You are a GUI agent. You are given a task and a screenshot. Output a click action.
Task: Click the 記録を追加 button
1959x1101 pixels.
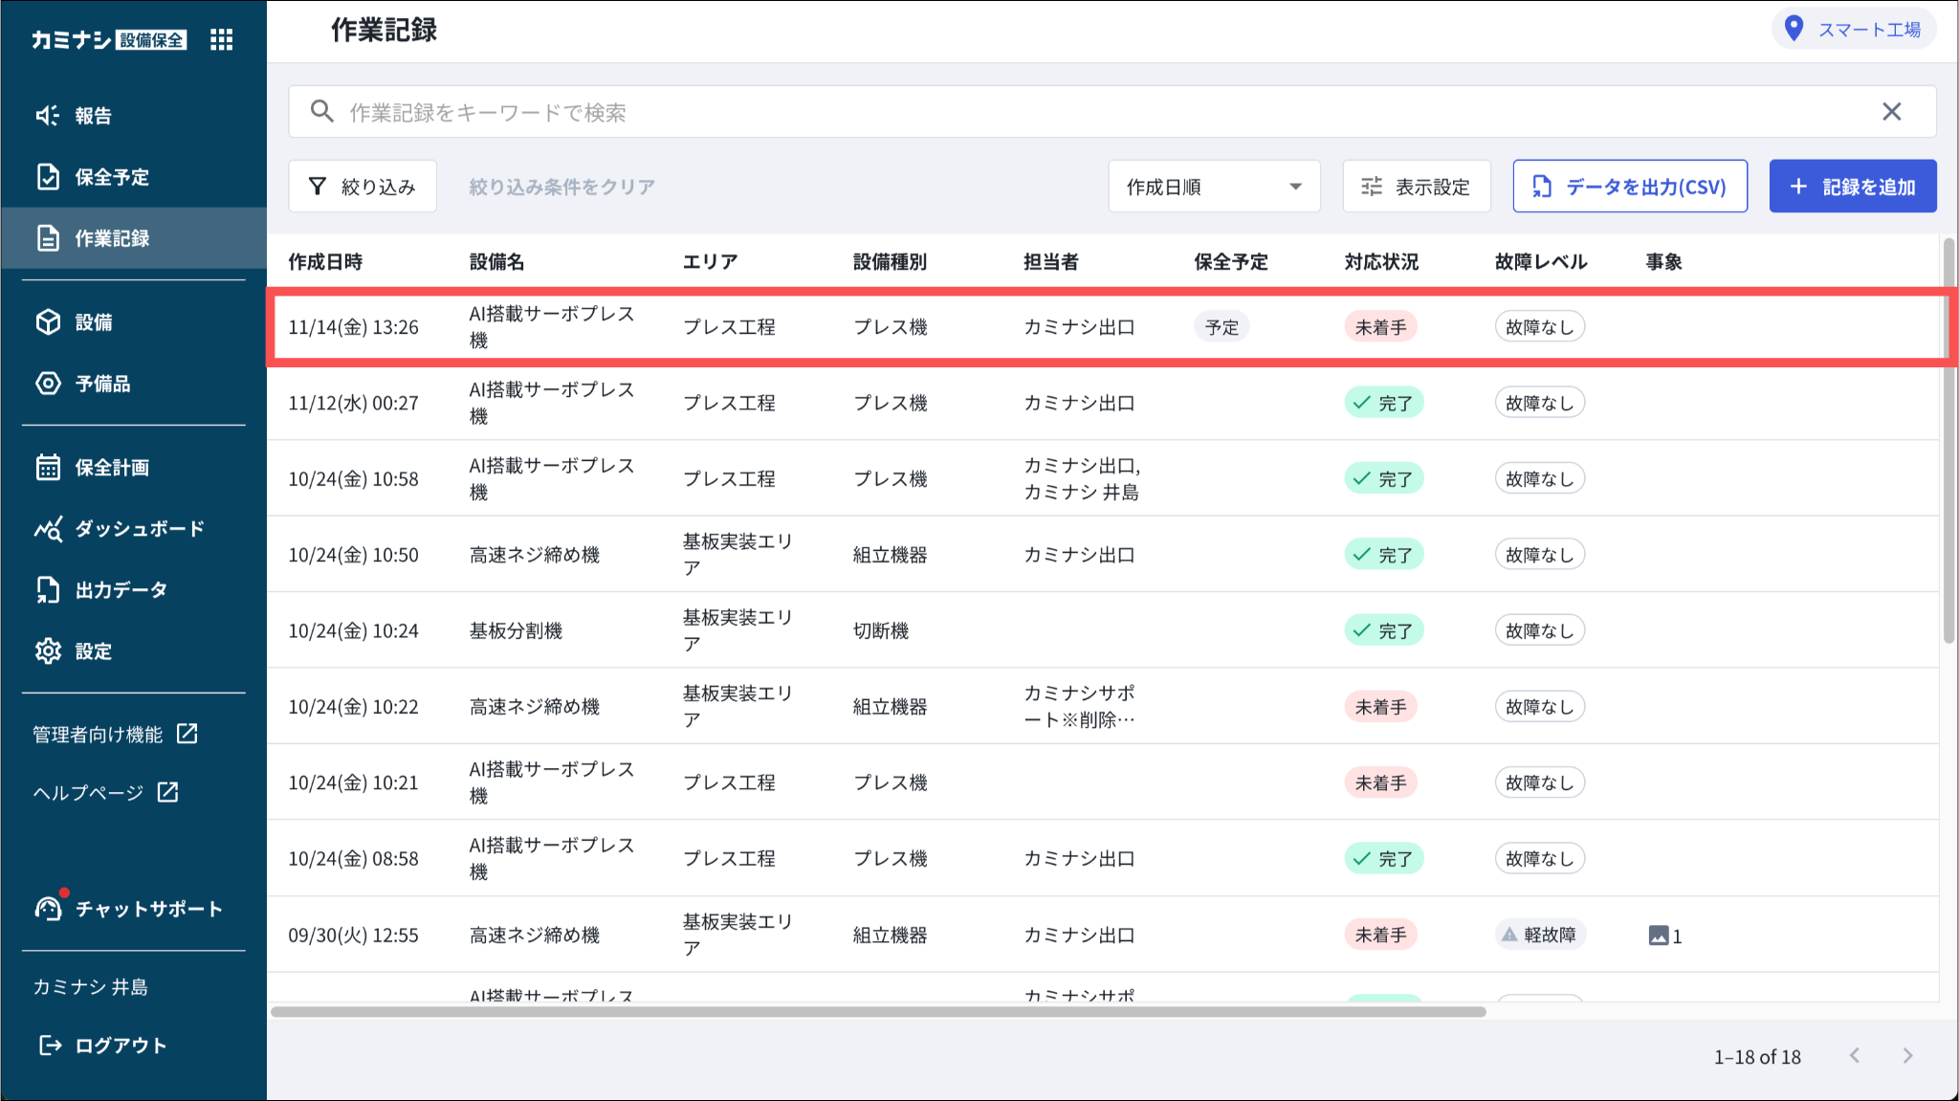coord(1852,187)
